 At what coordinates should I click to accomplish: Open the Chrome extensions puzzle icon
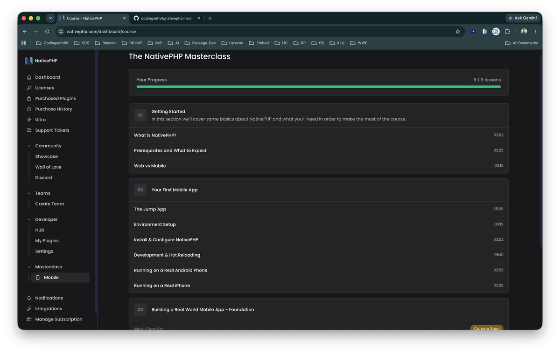click(507, 32)
